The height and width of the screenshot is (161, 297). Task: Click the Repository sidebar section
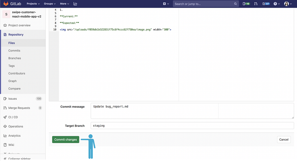tap(23, 35)
